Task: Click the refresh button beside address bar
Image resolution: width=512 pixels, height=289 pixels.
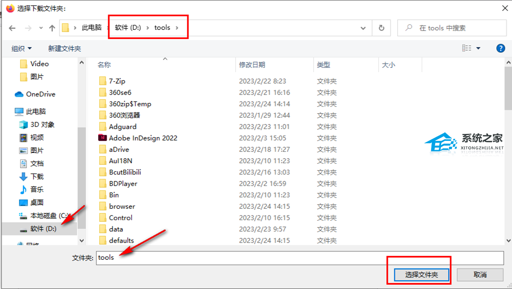Action: tap(381, 28)
